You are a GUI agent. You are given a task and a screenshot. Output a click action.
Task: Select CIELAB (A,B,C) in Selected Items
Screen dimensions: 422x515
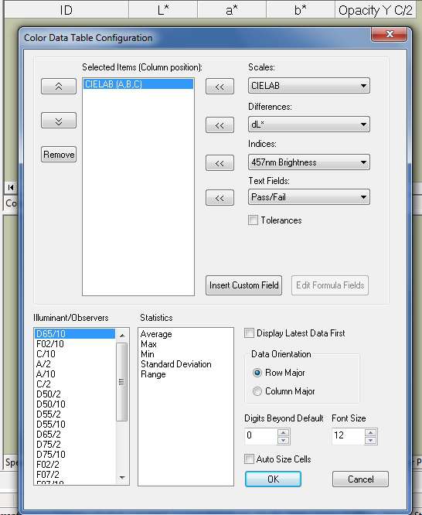click(138, 84)
